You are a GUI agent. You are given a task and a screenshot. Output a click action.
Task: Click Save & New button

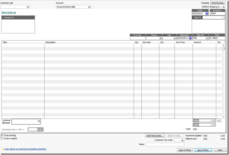203,150
